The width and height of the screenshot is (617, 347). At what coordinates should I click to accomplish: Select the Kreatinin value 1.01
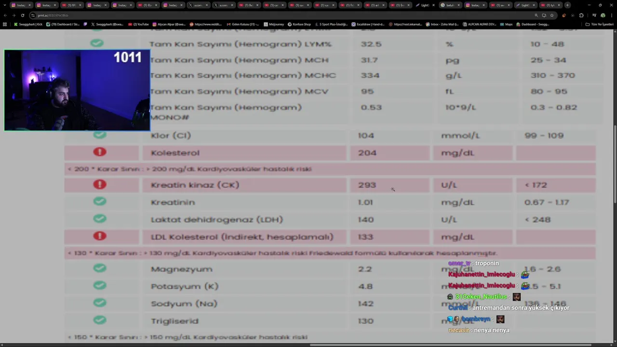[x=365, y=202]
